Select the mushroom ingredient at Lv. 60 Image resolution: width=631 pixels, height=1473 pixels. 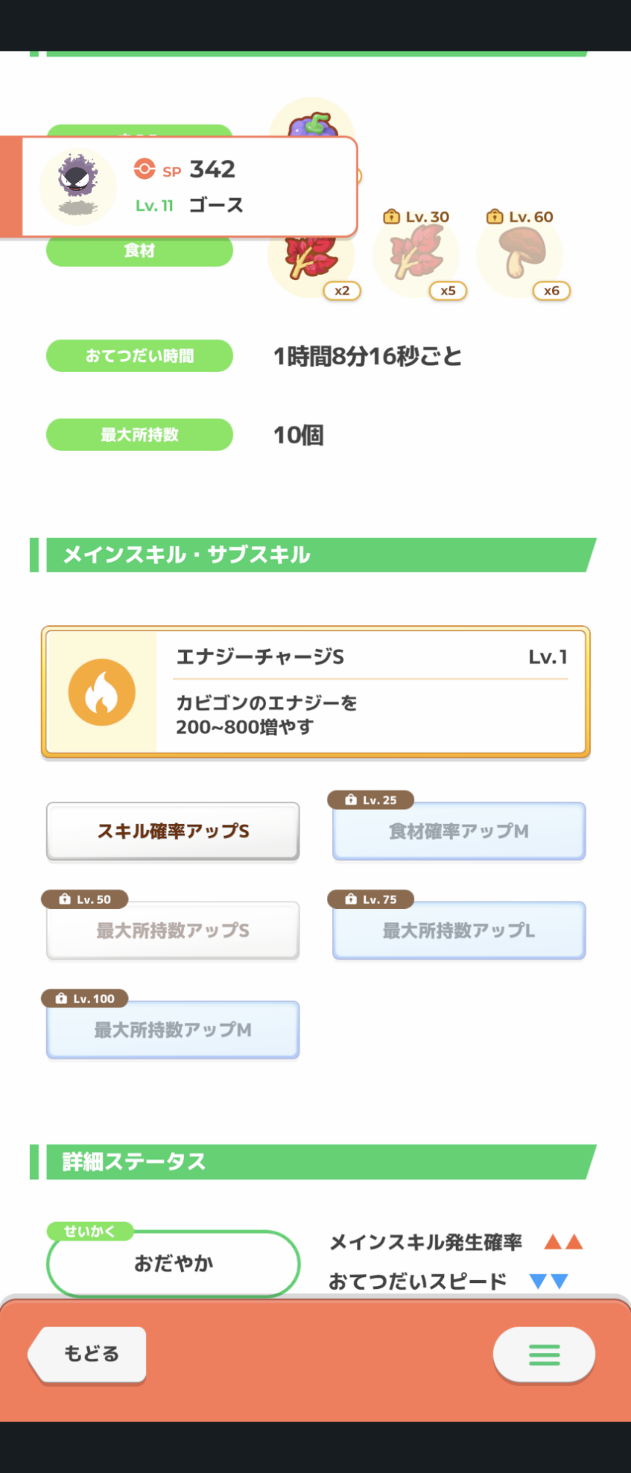(x=521, y=254)
